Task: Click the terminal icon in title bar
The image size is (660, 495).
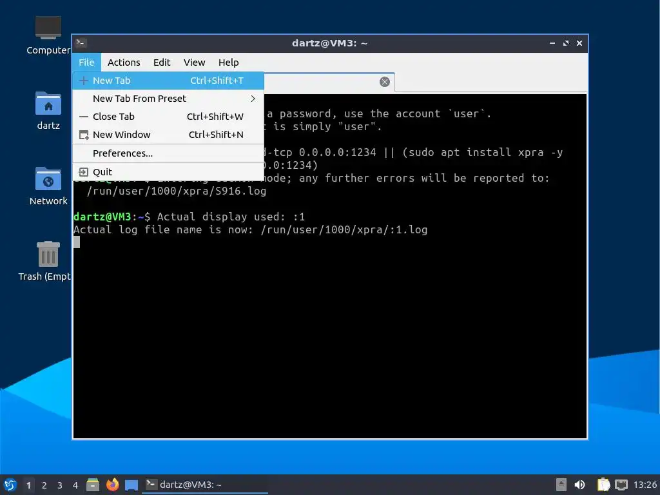Action: (81, 43)
